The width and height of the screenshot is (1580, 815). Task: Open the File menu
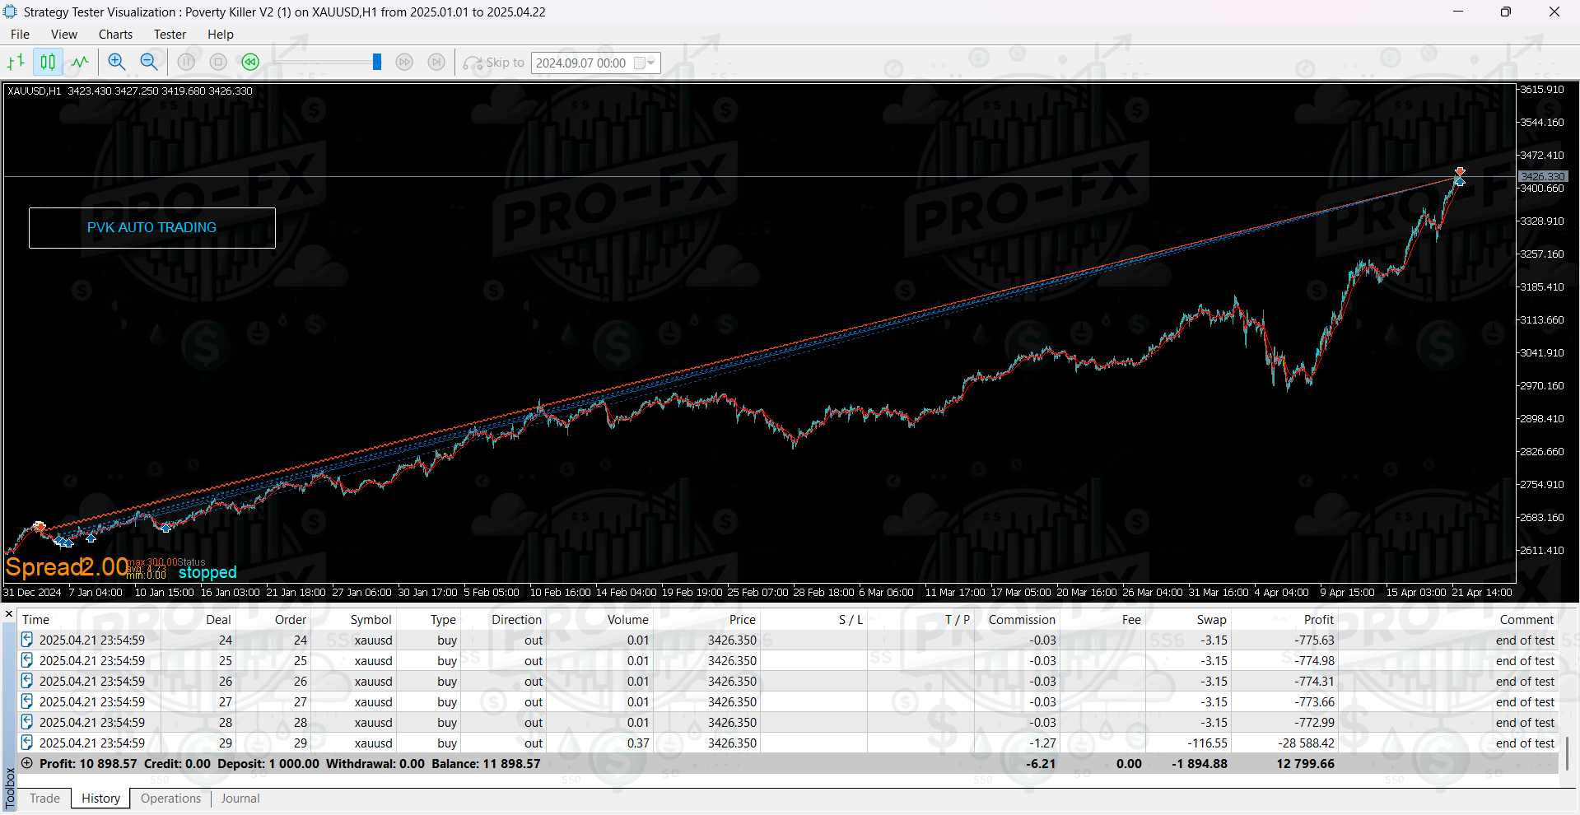(19, 34)
